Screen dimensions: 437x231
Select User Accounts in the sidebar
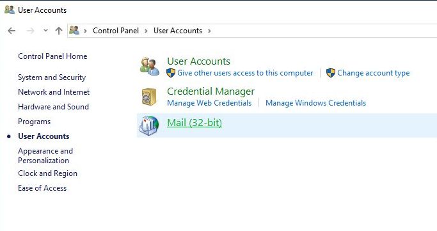click(x=44, y=136)
